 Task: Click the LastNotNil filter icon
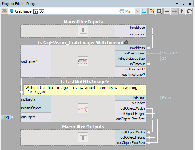click(x=83, y=108)
